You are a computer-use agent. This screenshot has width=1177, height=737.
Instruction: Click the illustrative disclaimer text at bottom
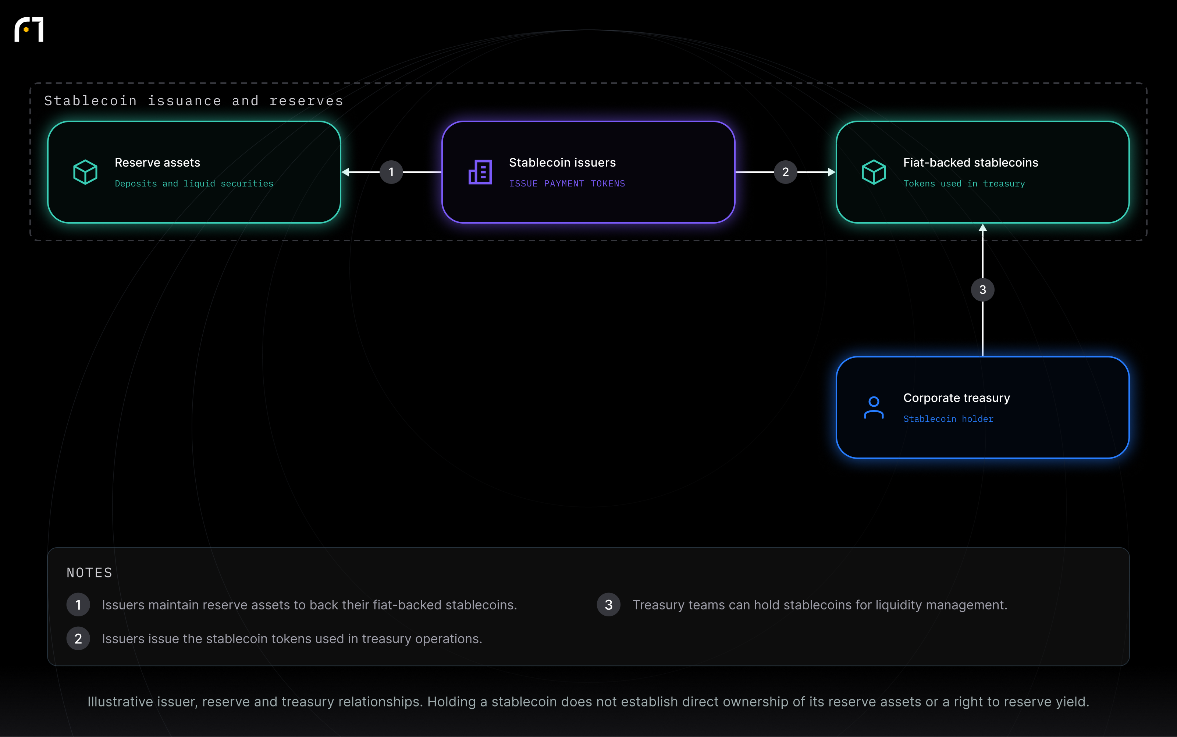coord(588,702)
